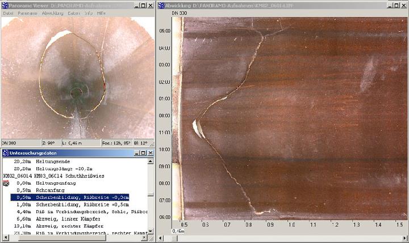Open the Datei menu

[8, 13]
